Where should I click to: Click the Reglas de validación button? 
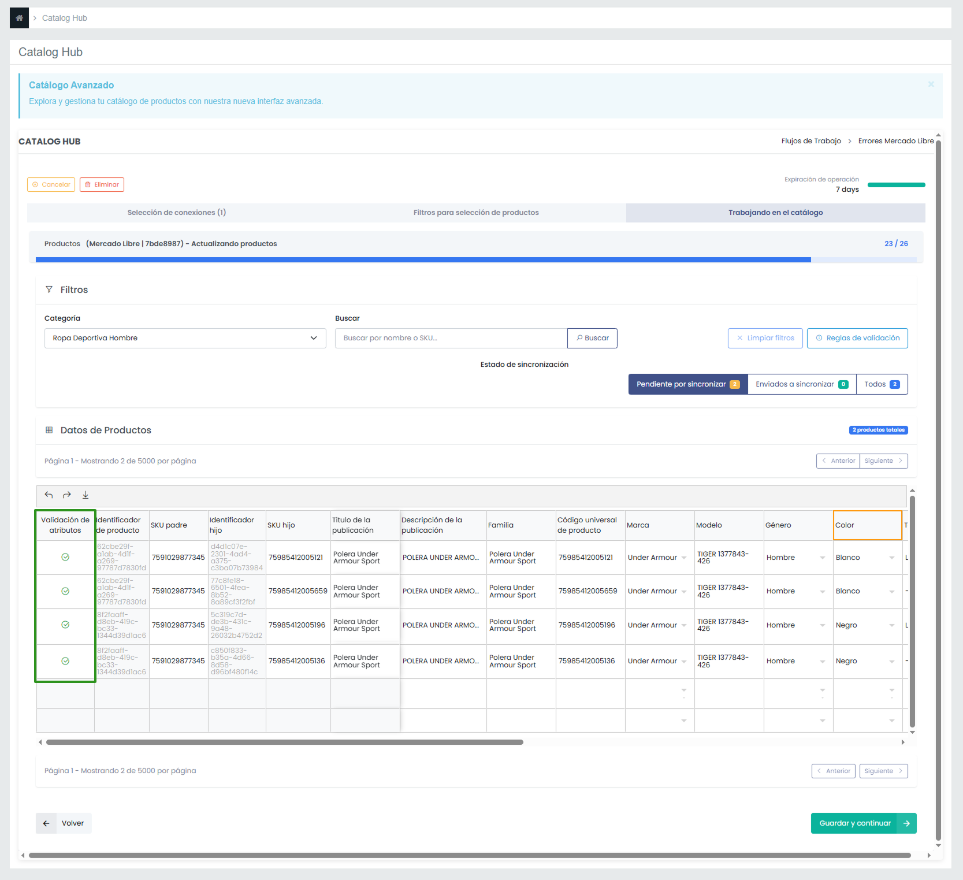(x=857, y=338)
